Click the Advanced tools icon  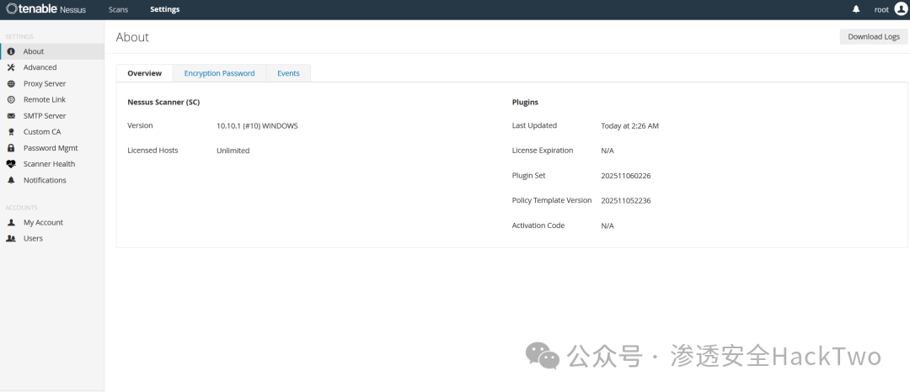pos(11,68)
